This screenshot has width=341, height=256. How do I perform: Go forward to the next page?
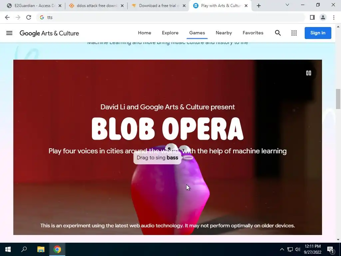18,17
